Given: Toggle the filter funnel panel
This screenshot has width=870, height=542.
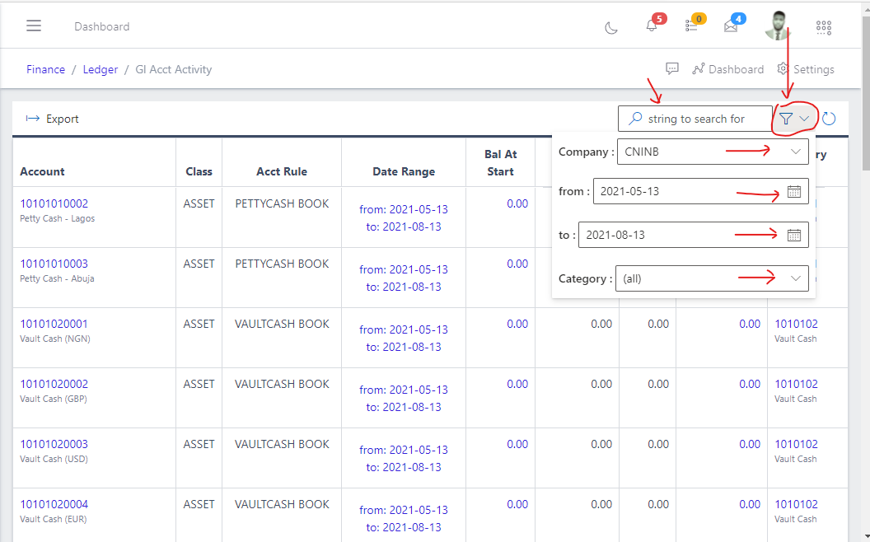Looking at the screenshot, I should pos(787,118).
